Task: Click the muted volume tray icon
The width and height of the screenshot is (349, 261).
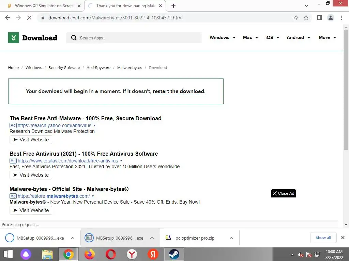Action: pyautogui.click(x=301, y=255)
